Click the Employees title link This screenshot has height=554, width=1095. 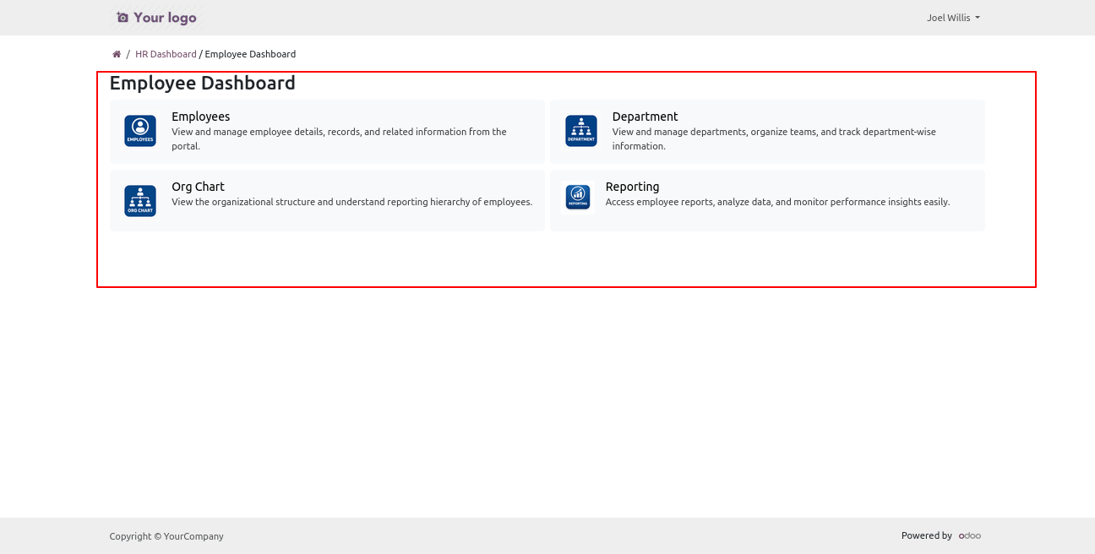coord(200,117)
